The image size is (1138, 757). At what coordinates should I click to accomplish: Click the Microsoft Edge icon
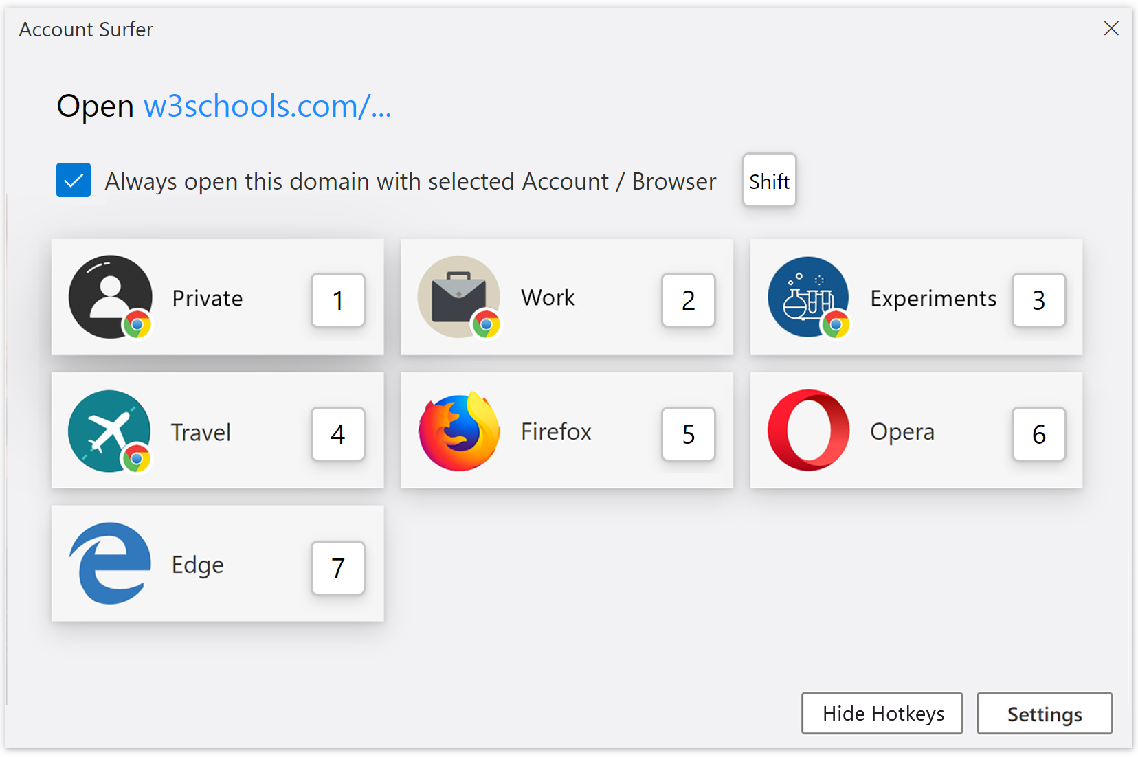tap(110, 563)
